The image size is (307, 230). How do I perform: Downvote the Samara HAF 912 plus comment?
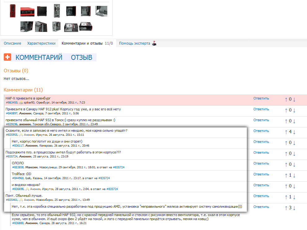(x=294, y=110)
